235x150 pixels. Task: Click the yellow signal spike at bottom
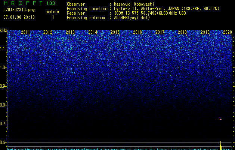[221, 145]
